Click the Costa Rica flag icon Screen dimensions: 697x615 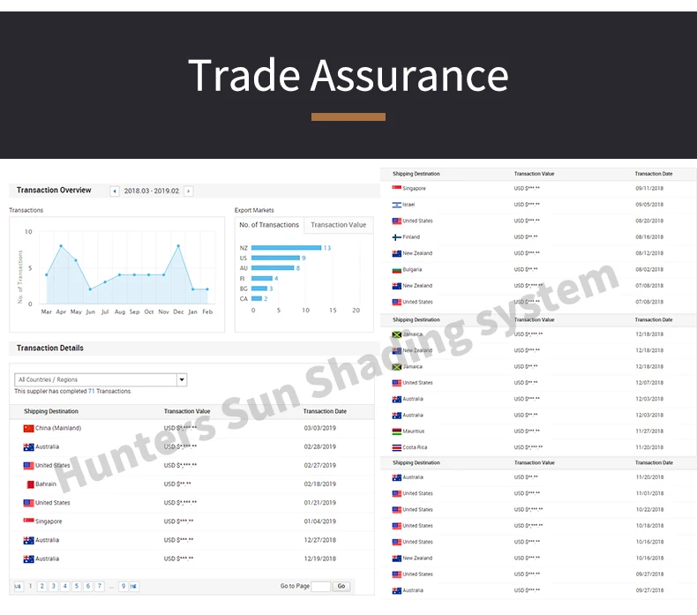point(396,448)
